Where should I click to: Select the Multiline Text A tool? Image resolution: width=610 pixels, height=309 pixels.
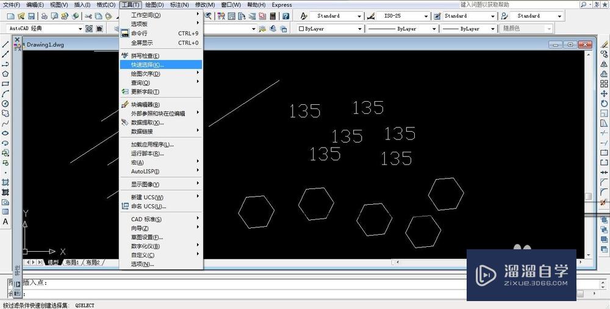pos(5,222)
